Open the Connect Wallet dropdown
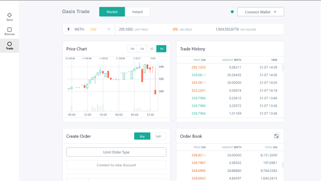 260,12
